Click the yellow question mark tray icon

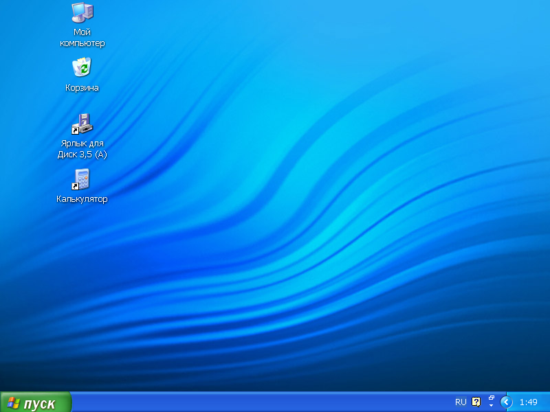click(x=476, y=402)
